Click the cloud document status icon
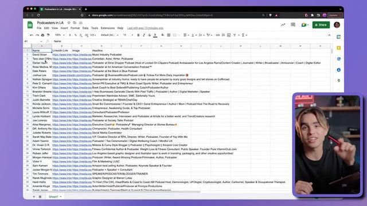Screen dimensions: 367x206 click(x=81, y=23)
